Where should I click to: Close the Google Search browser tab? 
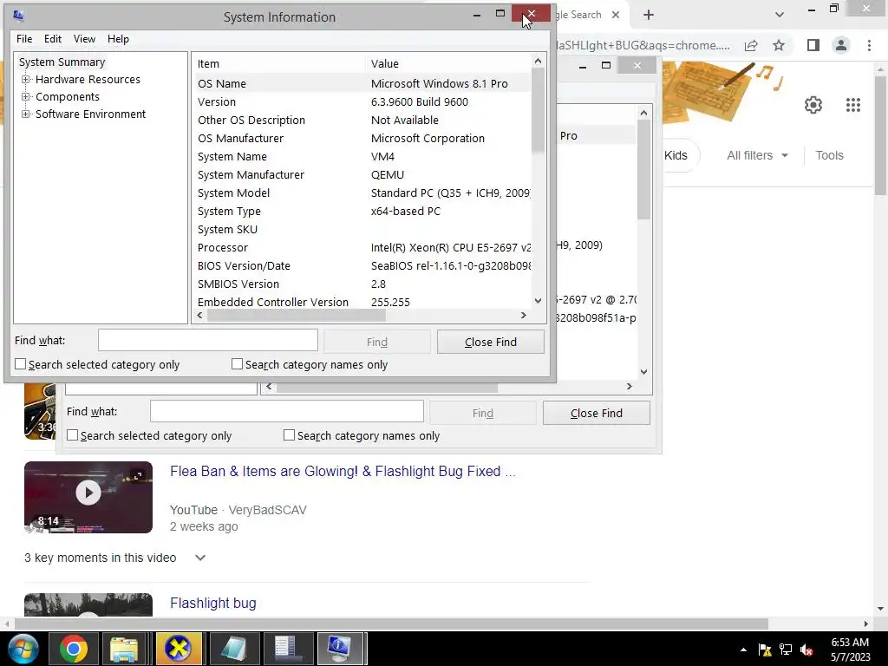[x=616, y=15]
